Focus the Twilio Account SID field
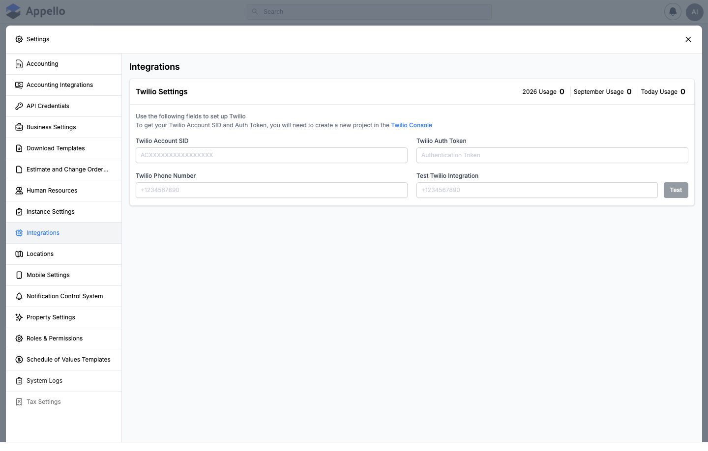The width and height of the screenshot is (708, 451). click(x=271, y=155)
